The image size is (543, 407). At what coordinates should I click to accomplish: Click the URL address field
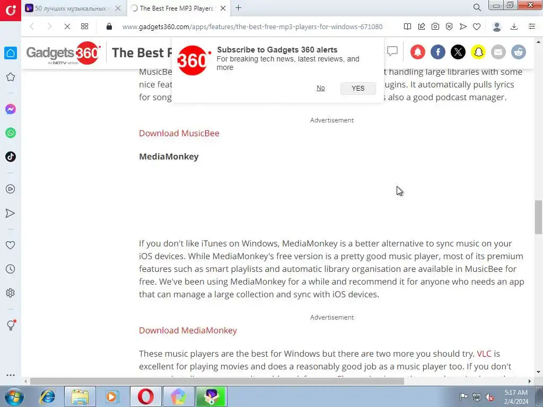252,26
